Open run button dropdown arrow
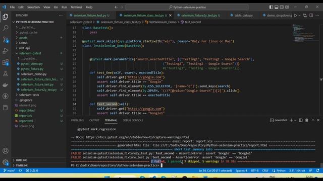The width and height of the screenshot is (323, 181). [299, 16]
